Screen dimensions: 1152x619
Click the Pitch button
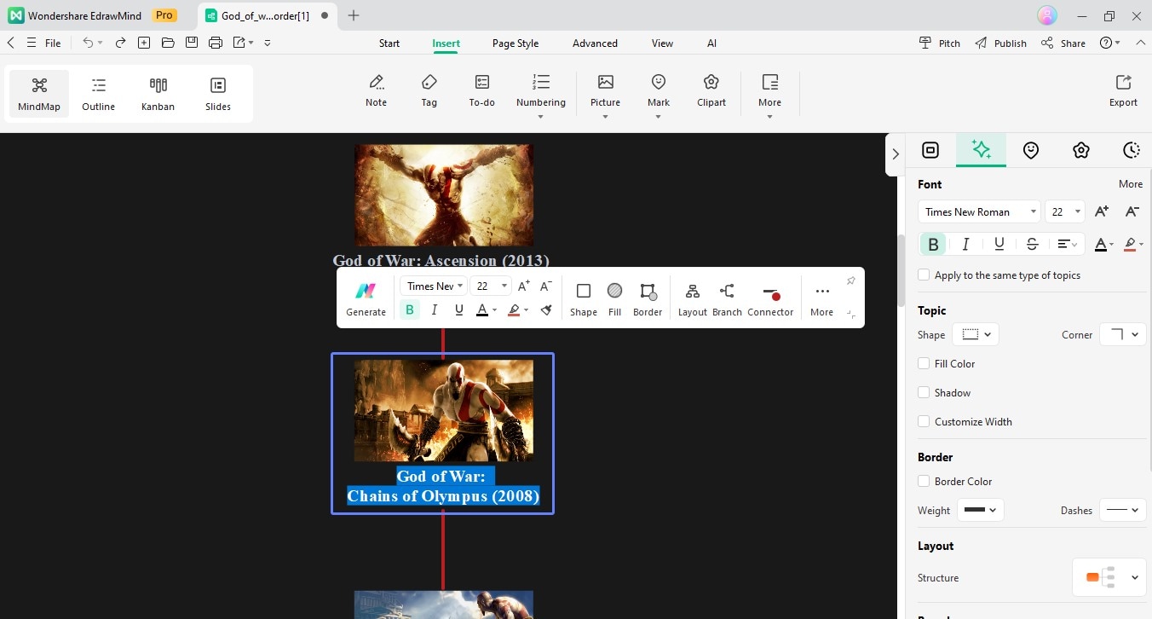click(940, 43)
